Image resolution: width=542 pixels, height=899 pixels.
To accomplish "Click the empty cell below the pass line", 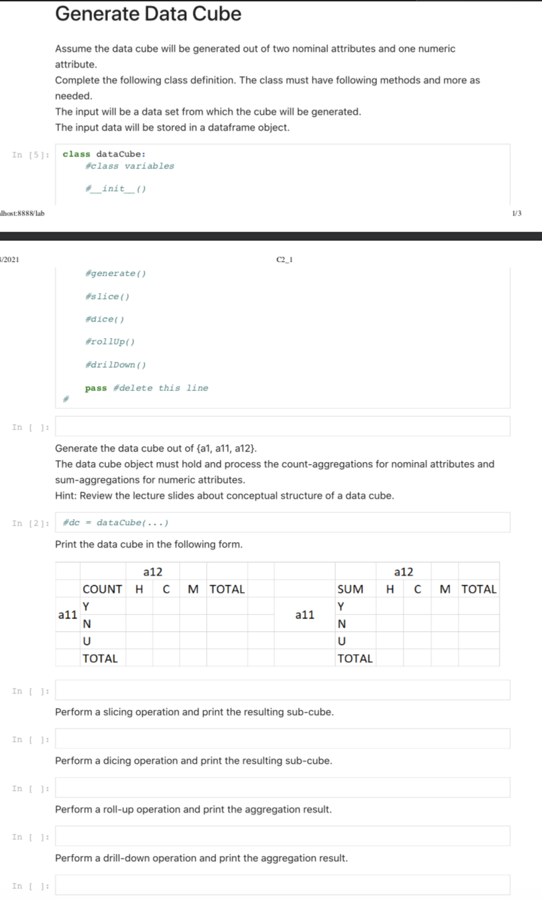I will (282, 426).
